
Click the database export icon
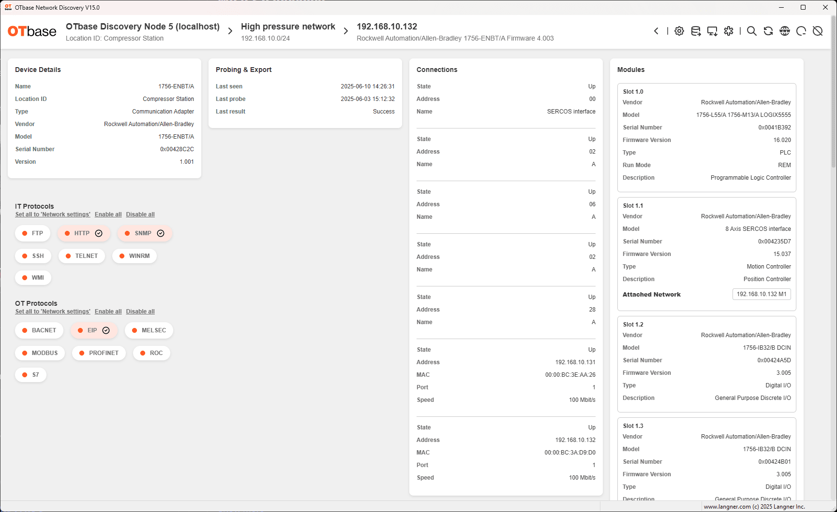click(696, 31)
